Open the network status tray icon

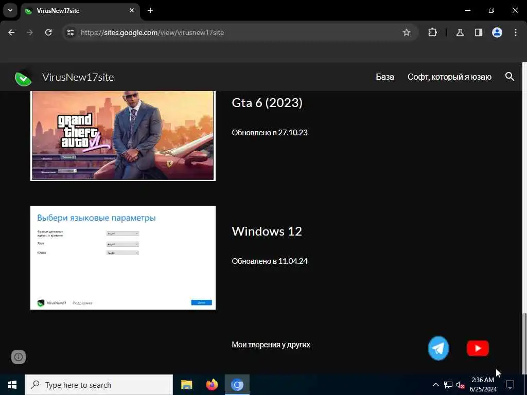pos(448,385)
